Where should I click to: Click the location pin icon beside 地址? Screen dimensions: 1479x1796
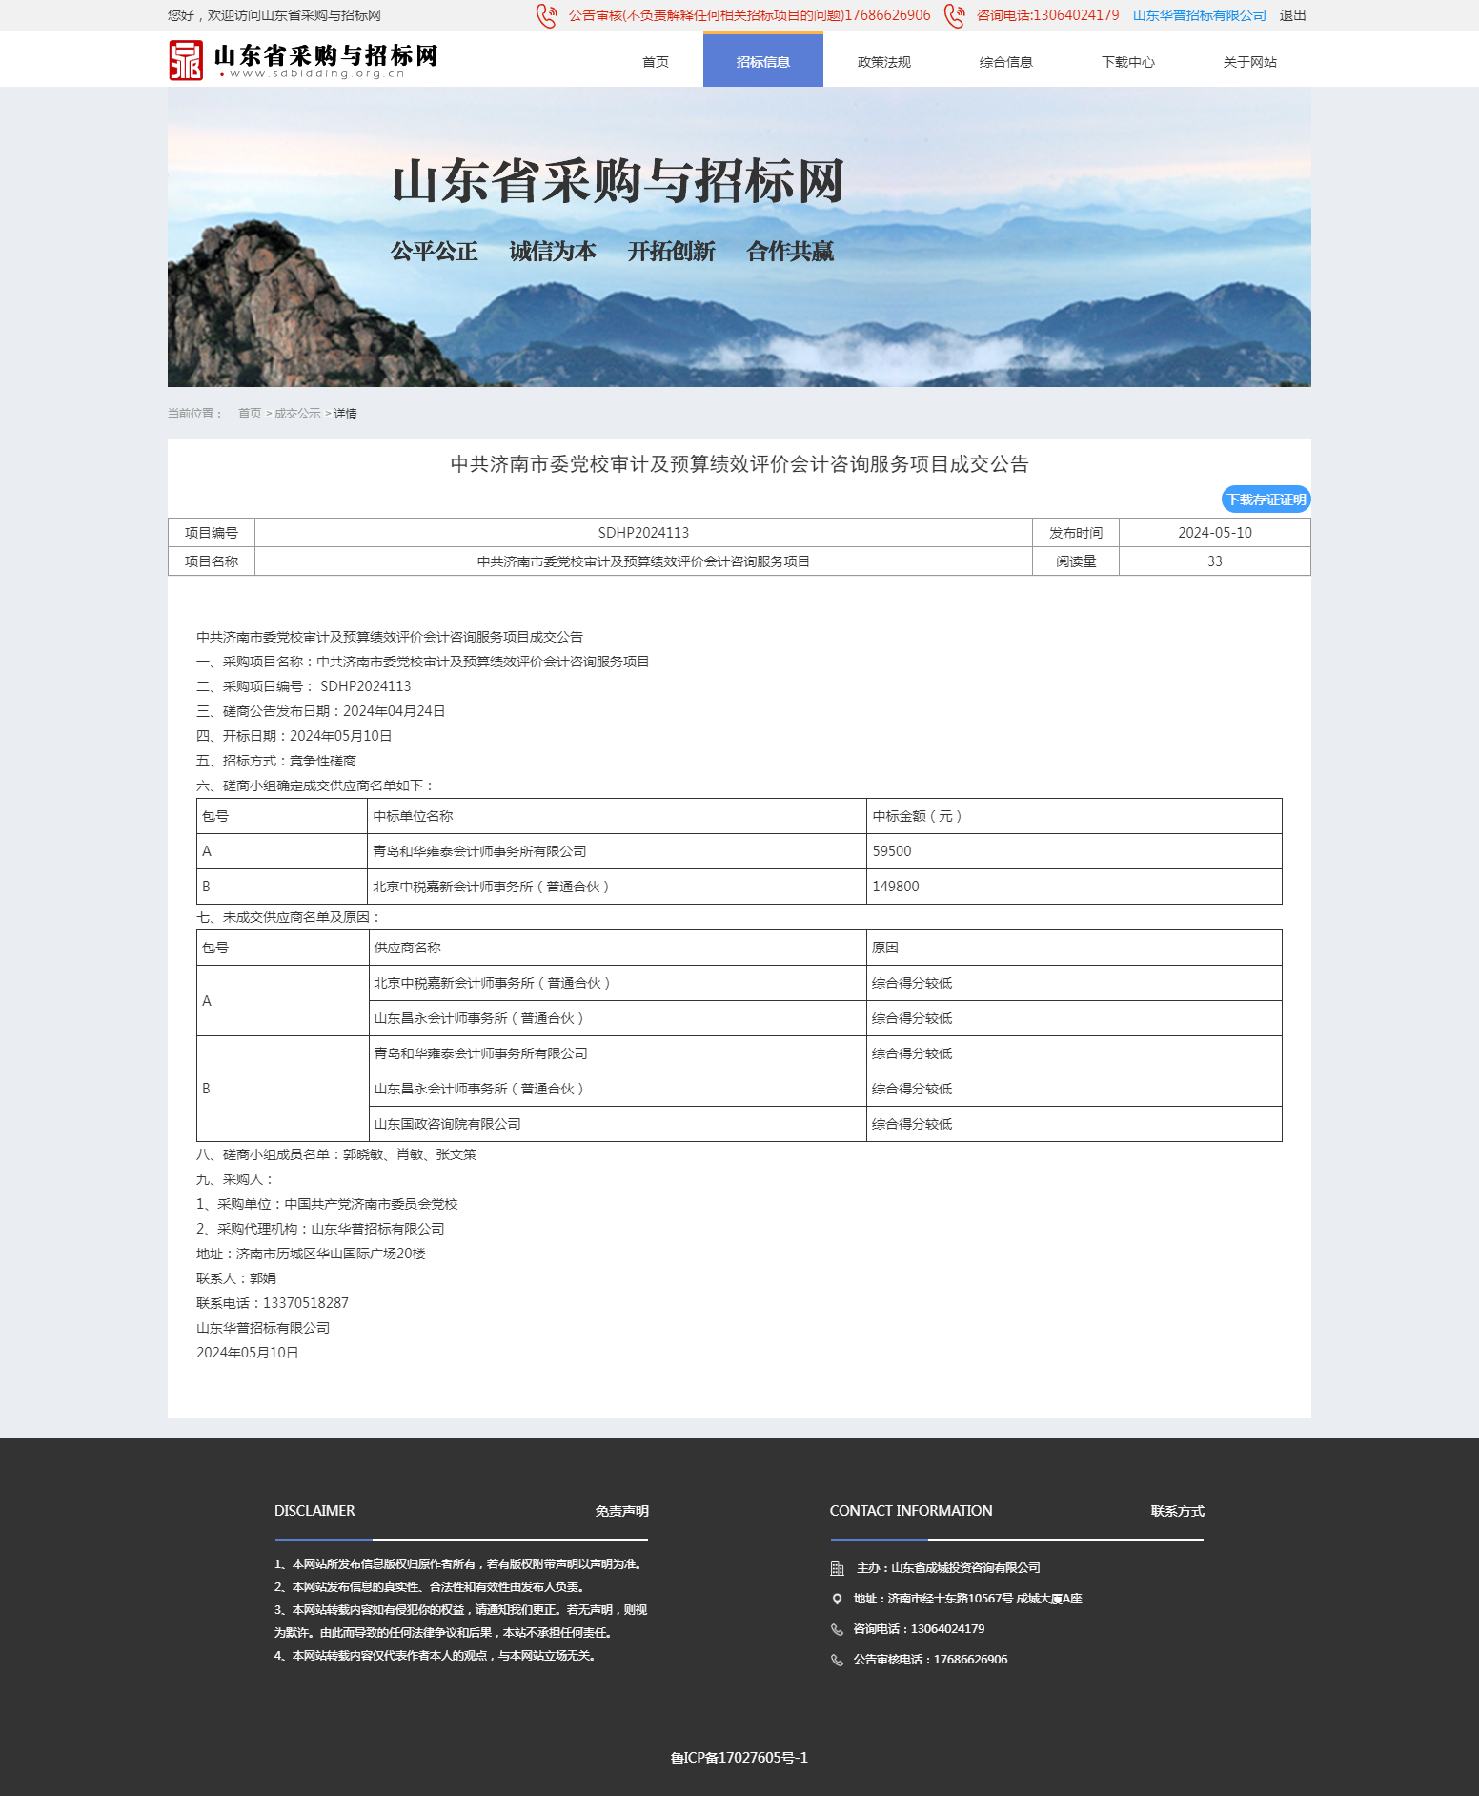pyautogui.click(x=838, y=1599)
